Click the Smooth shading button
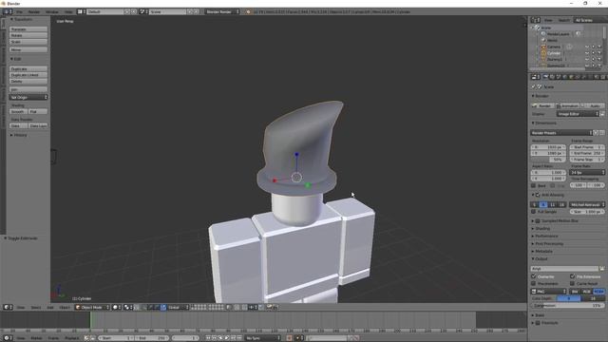The width and height of the screenshot is (608, 342). [18, 111]
